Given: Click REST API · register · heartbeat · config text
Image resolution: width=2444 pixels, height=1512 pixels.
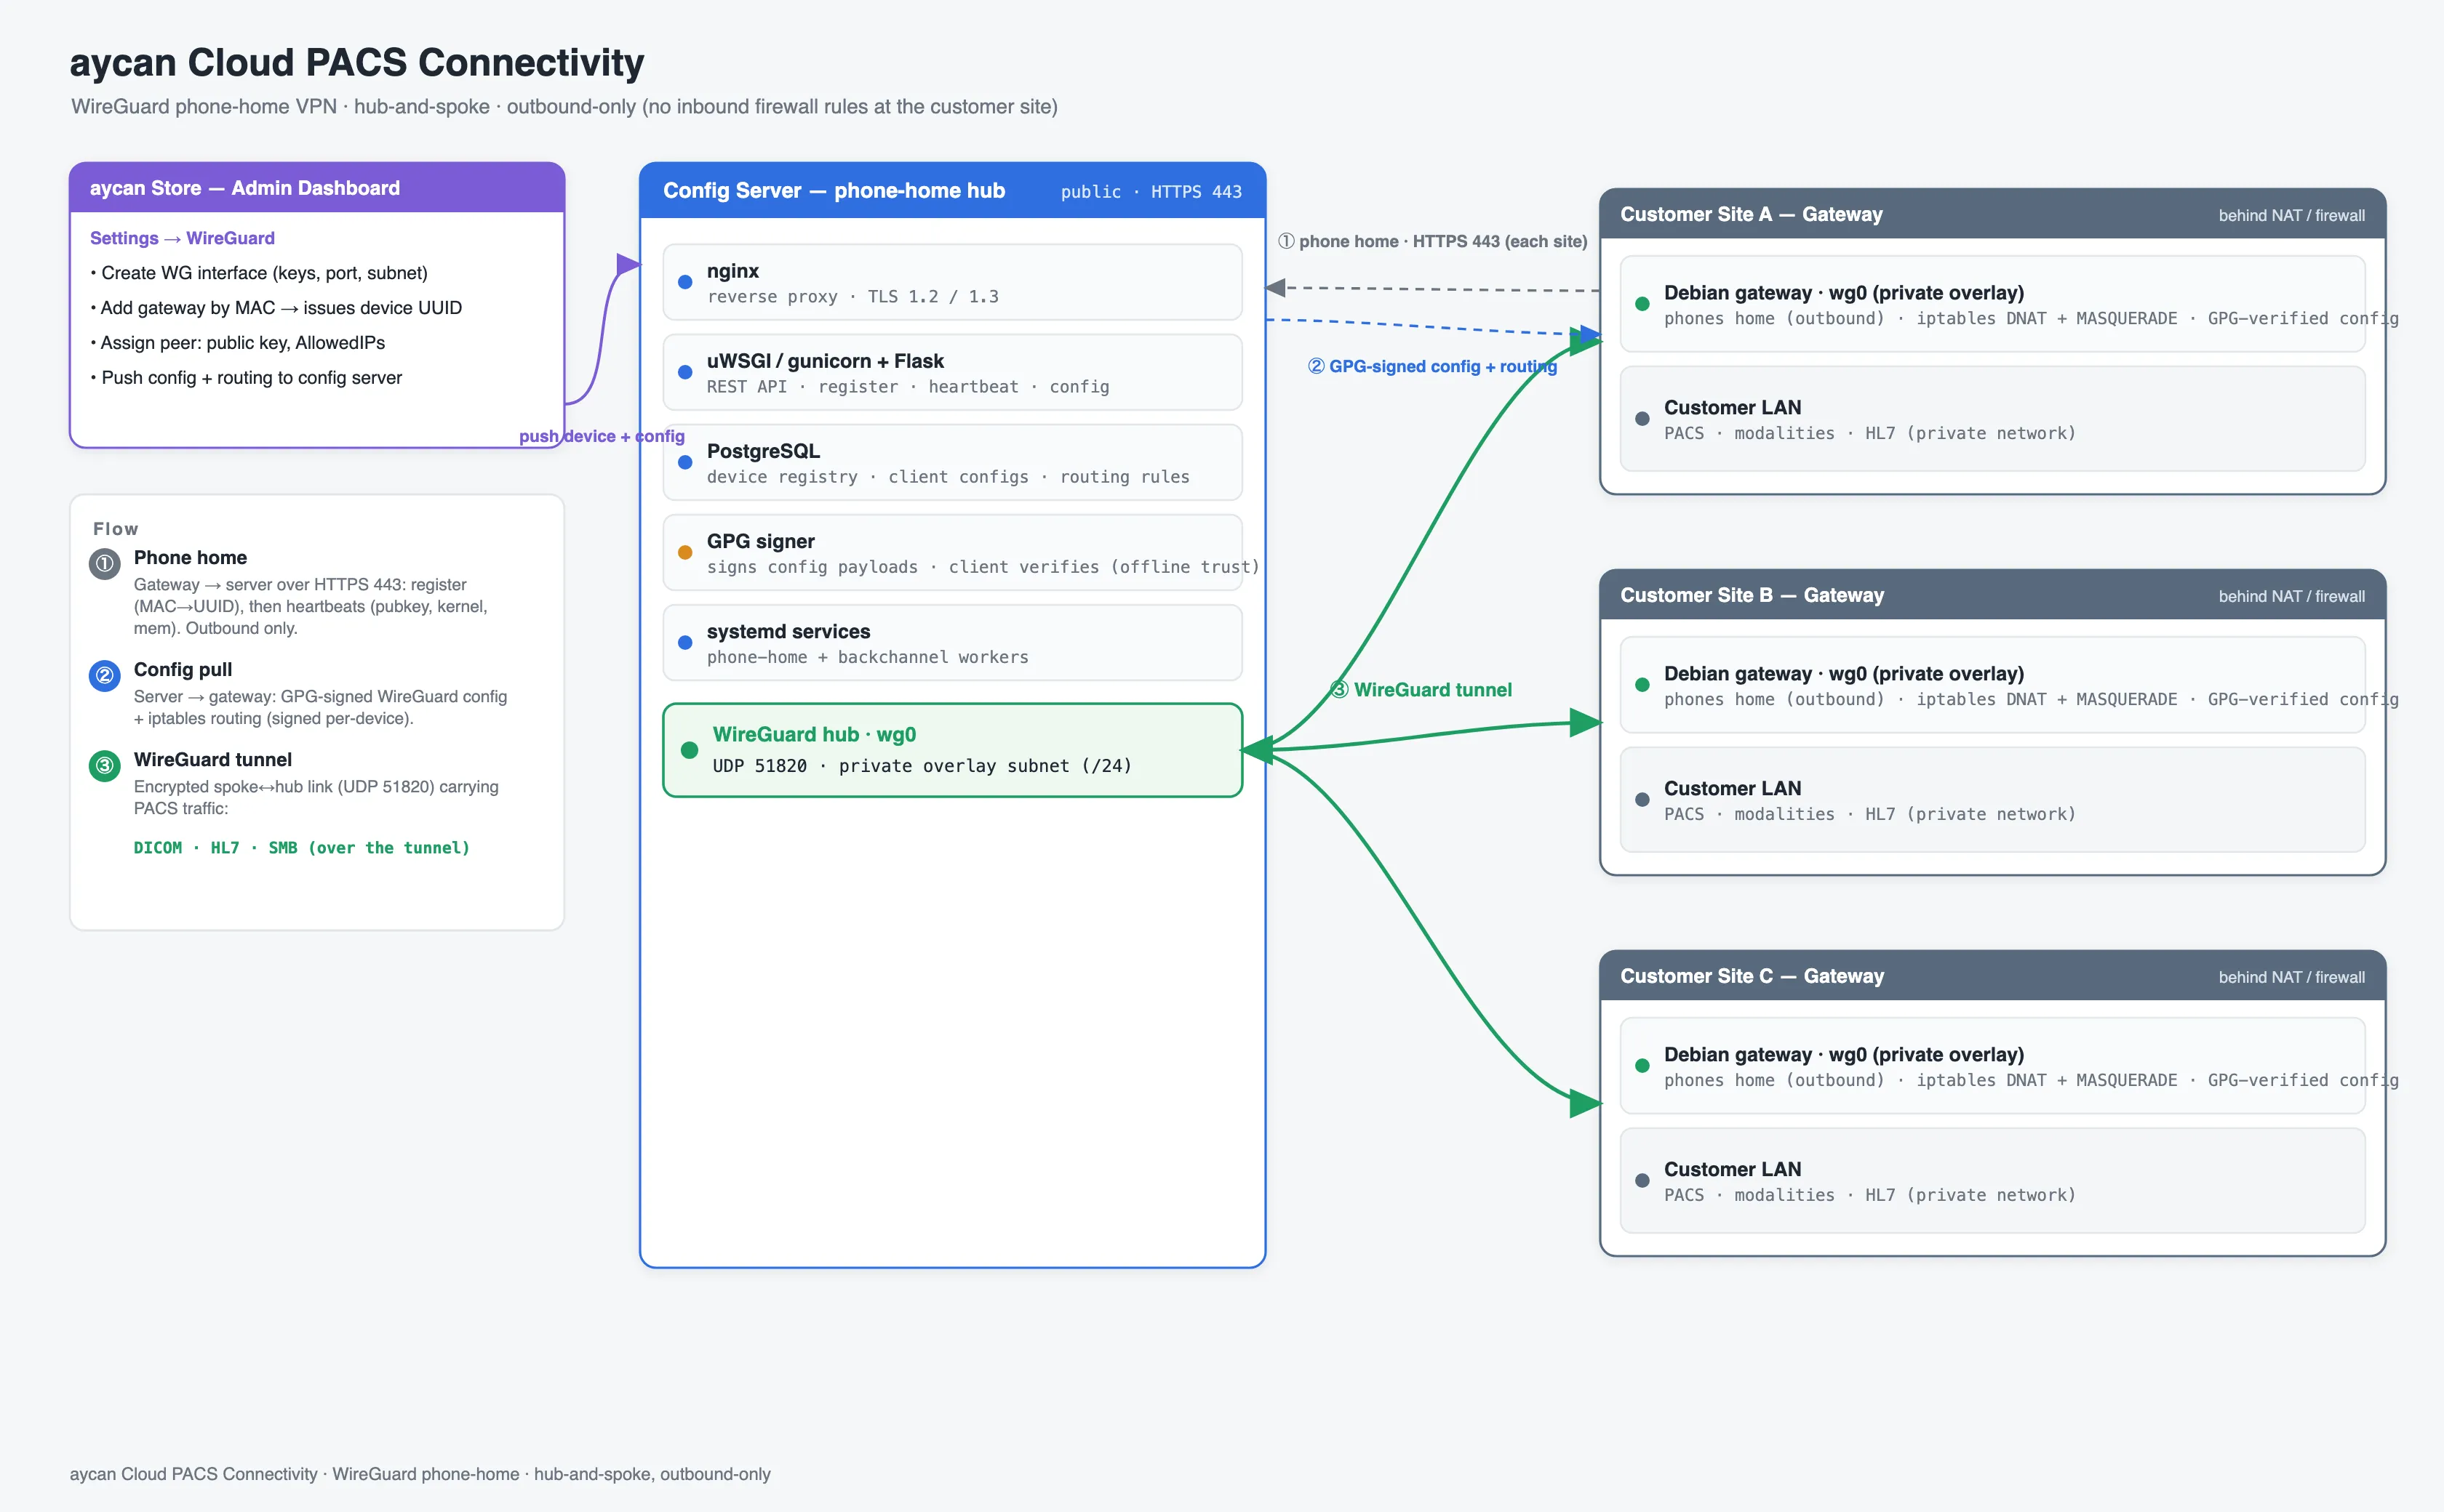Looking at the screenshot, I should point(907,387).
